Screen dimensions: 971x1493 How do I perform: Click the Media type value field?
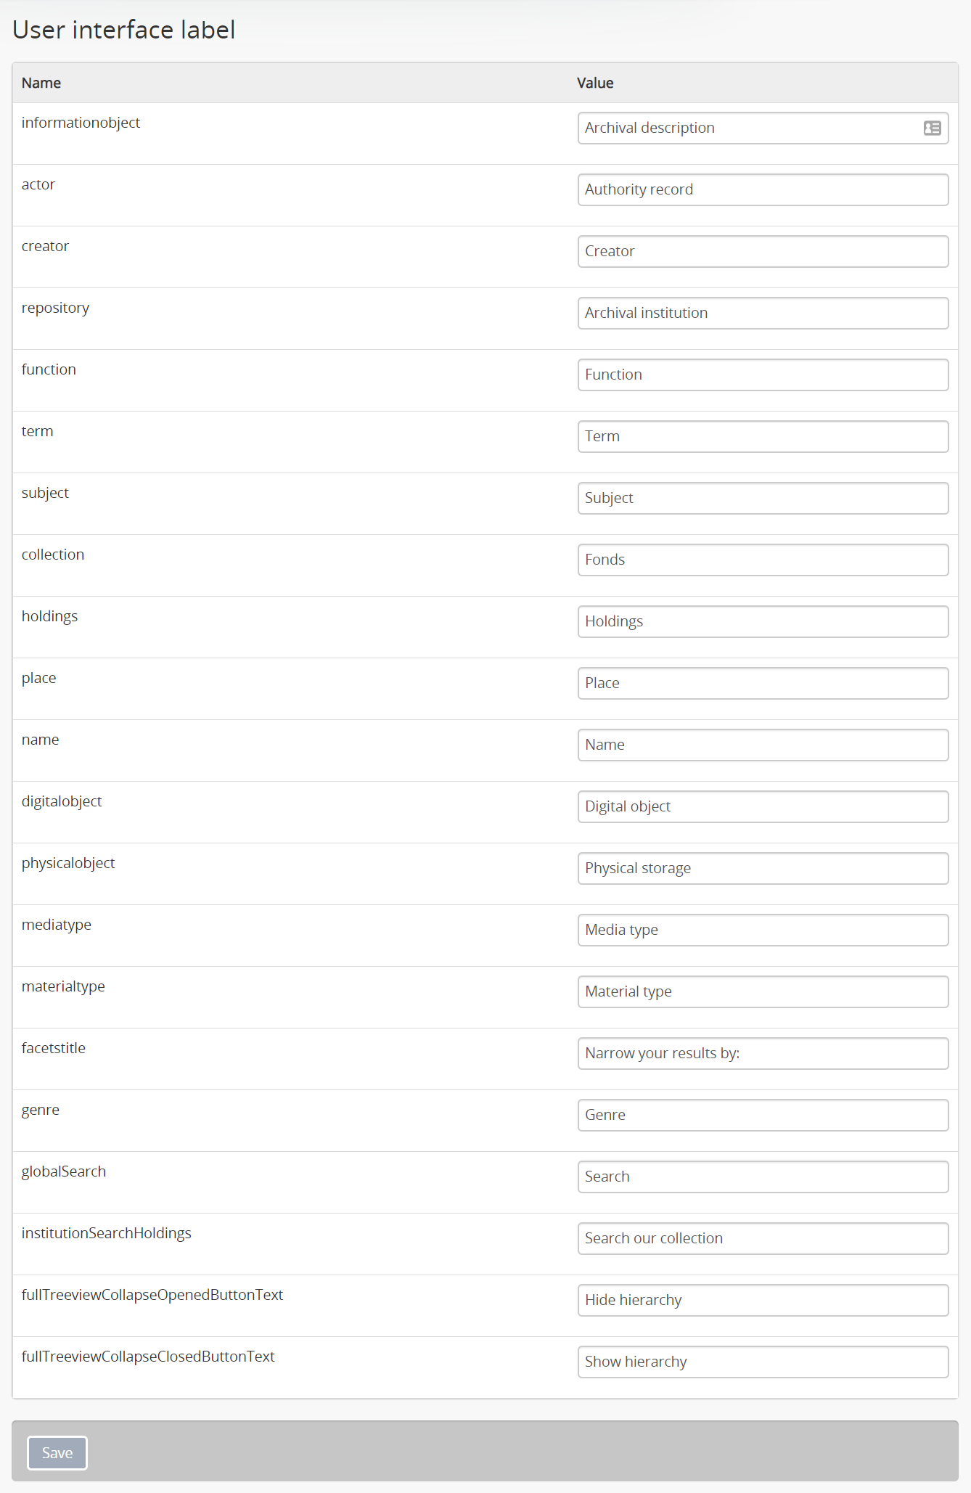tap(762, 930)
